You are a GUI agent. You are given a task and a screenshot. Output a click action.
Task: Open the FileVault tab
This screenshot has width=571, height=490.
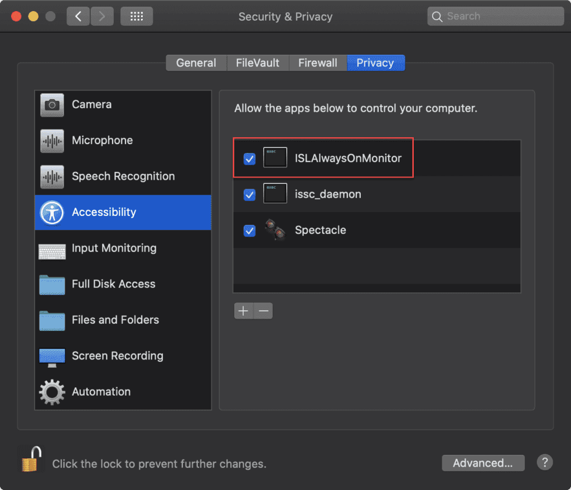coord(257,63)
